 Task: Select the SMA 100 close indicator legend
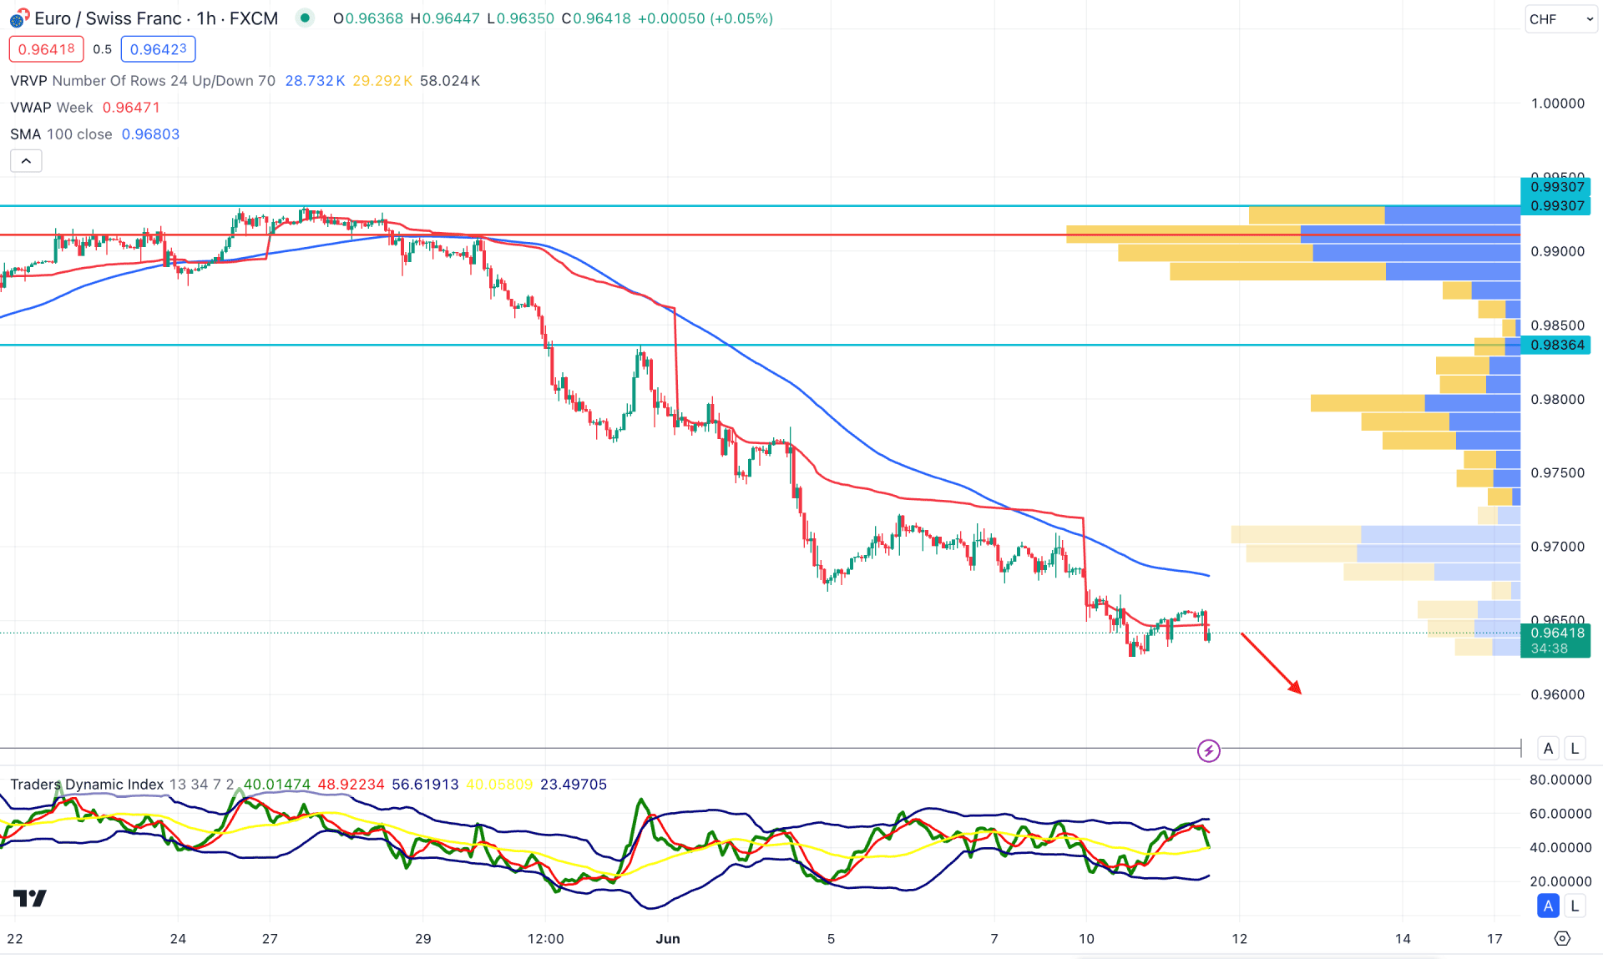coord(61,134)
